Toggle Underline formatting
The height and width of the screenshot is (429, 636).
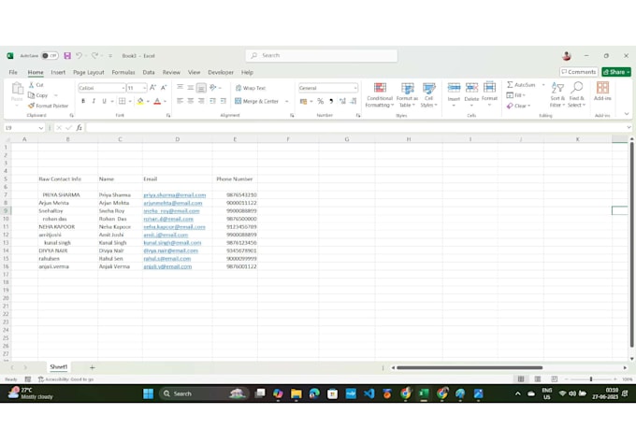click(104, 101)
